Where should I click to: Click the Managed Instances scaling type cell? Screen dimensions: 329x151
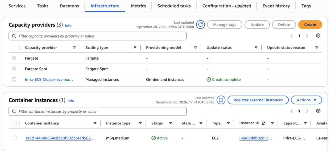point(102,79)
